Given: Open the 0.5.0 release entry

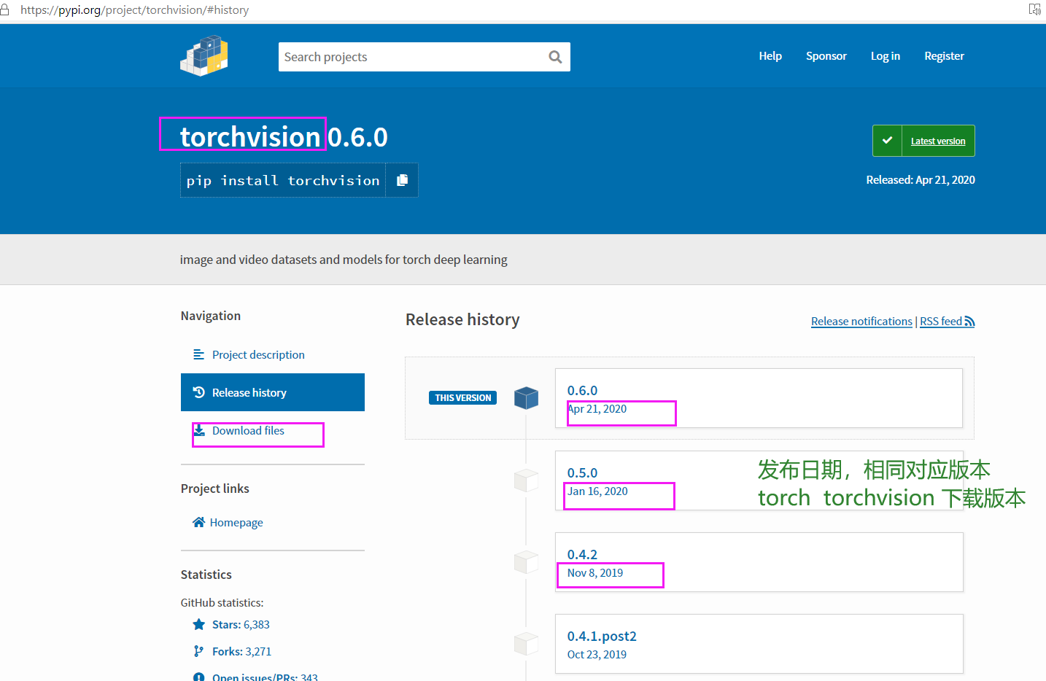Looking at the screenshot, I should click(x=582, y=472).
